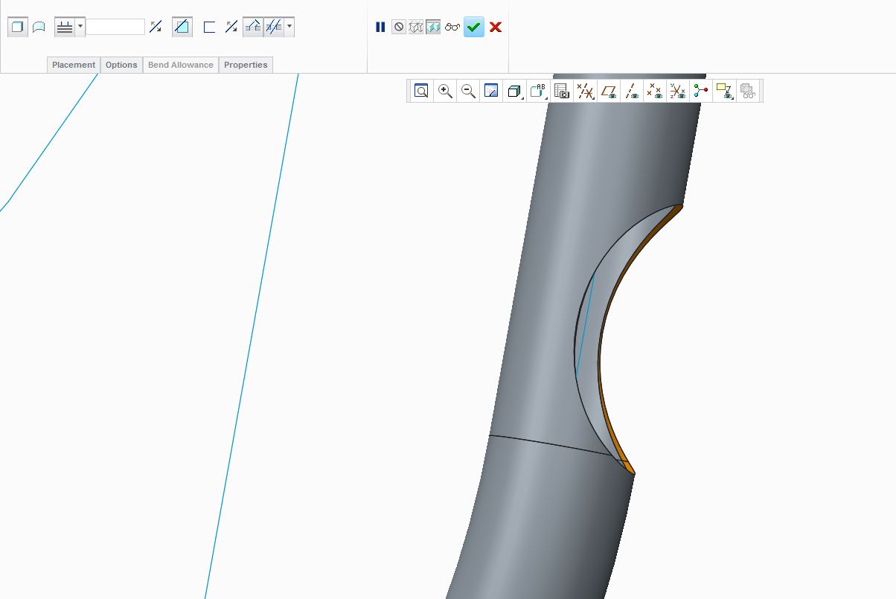Open the display style cube dropdown
The width and height of the screenshot is (896, 599).
(514, 92)
